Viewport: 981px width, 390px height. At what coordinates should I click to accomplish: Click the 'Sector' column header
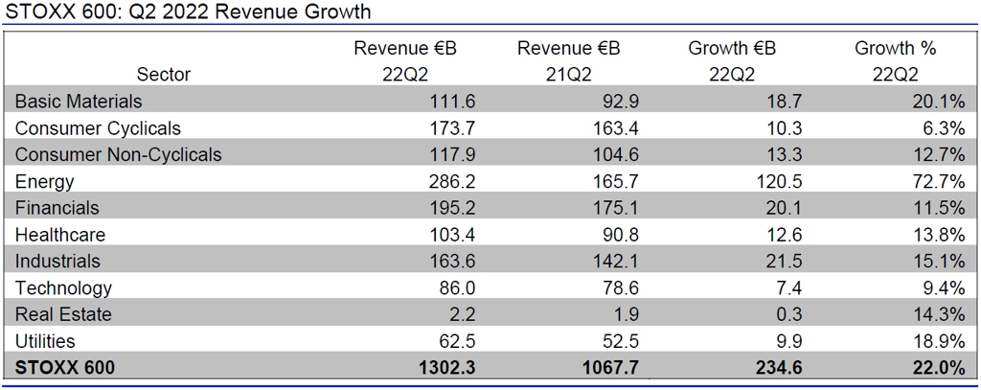click(x=164, y=75)
